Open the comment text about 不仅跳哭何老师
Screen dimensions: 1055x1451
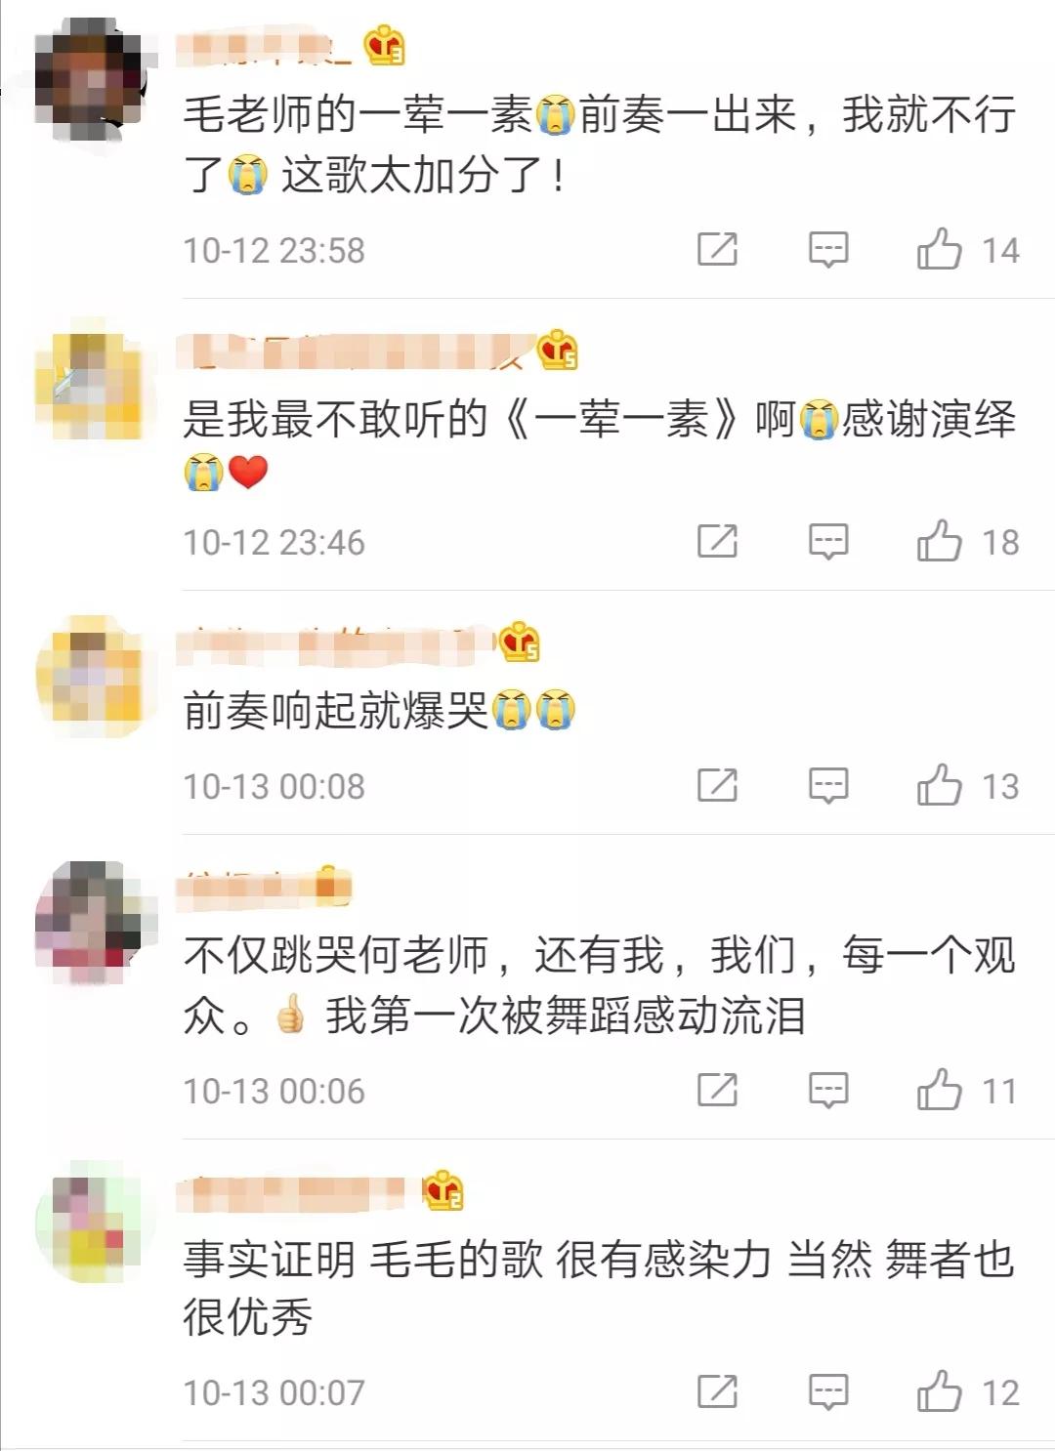pos(599,985)
